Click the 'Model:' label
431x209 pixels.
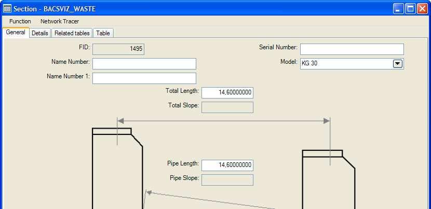(x=289, y=62)
